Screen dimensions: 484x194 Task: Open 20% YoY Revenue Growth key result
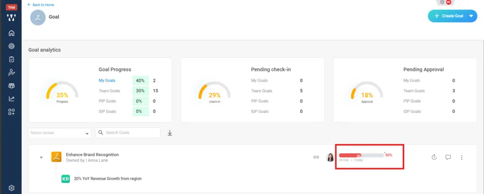point(108,178)
